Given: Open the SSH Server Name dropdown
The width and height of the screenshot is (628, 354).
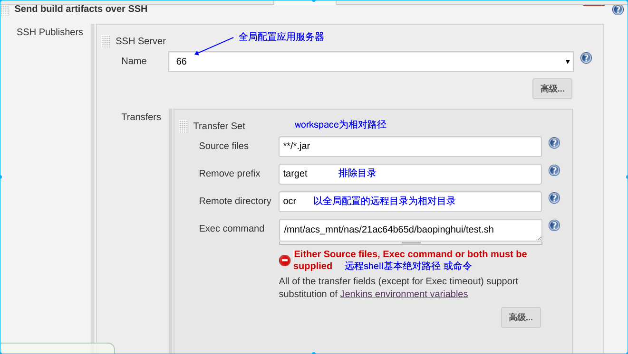Looking at the screenshot, I should 371,62.
